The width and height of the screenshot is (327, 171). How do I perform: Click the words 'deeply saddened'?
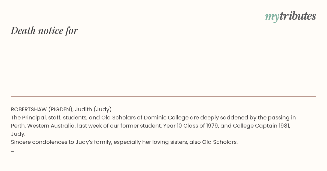click(220, 118)
